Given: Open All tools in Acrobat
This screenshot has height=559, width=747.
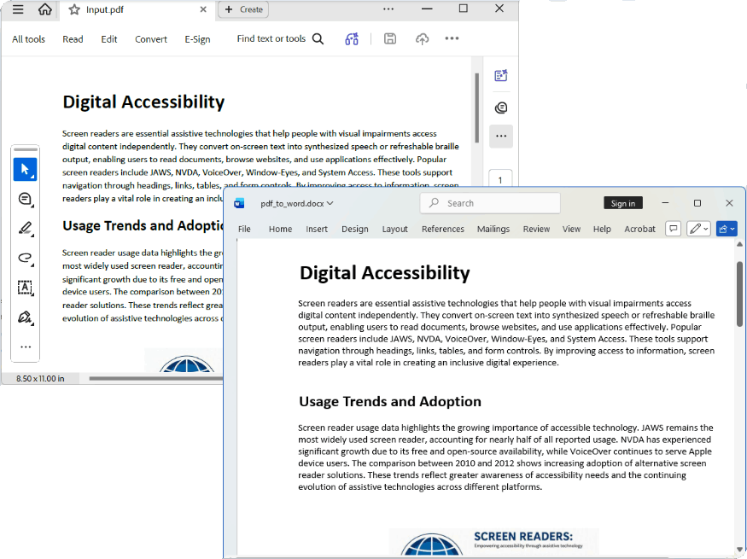Looking at the screenshot, I should 28,39.
